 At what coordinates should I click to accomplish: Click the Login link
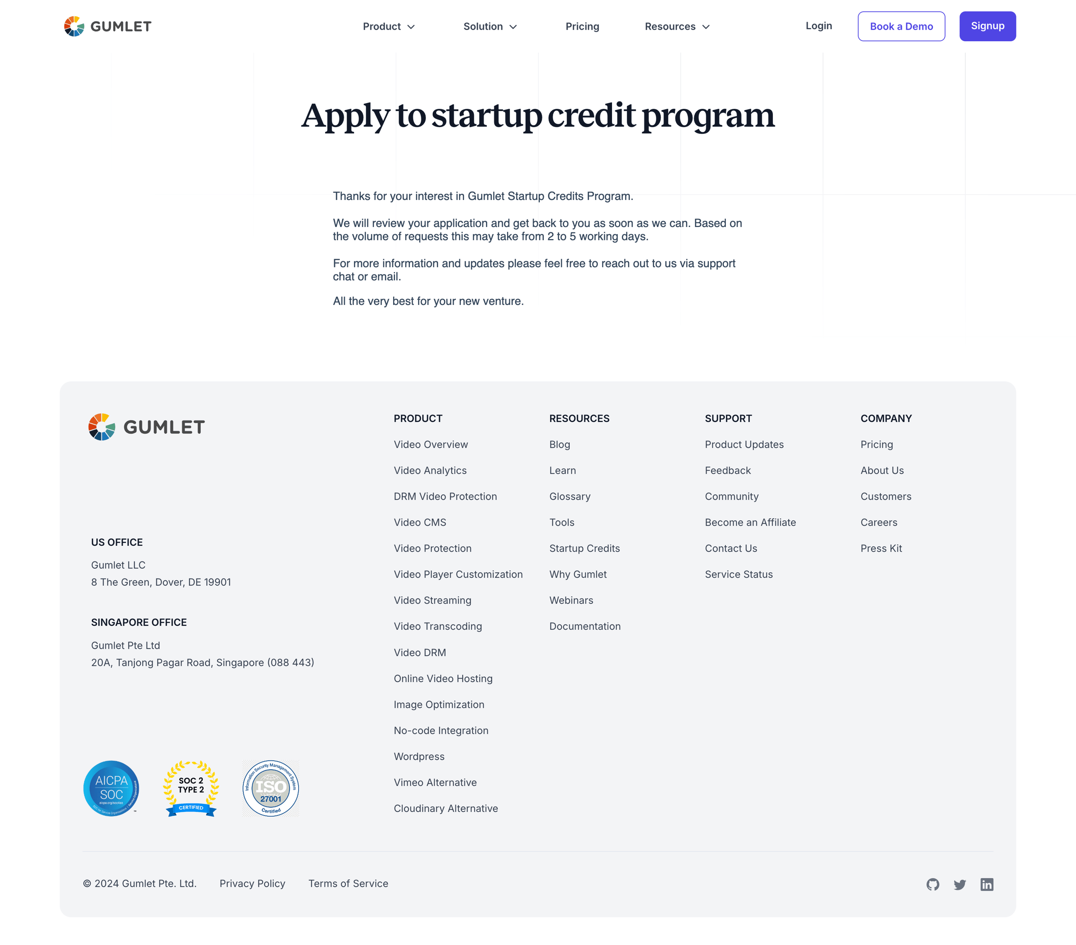tap(819, 26)
